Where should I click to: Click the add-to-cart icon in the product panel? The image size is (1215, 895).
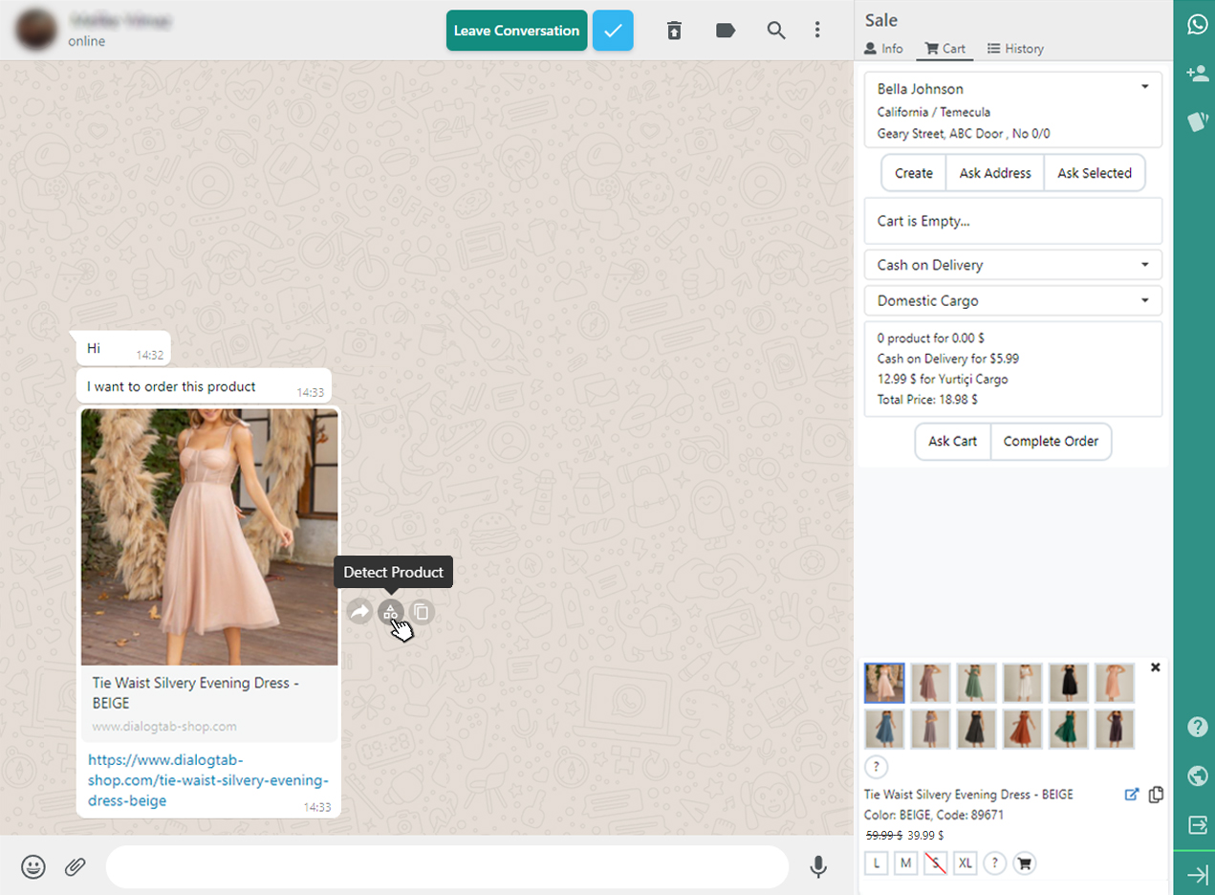coord(1024,862)
